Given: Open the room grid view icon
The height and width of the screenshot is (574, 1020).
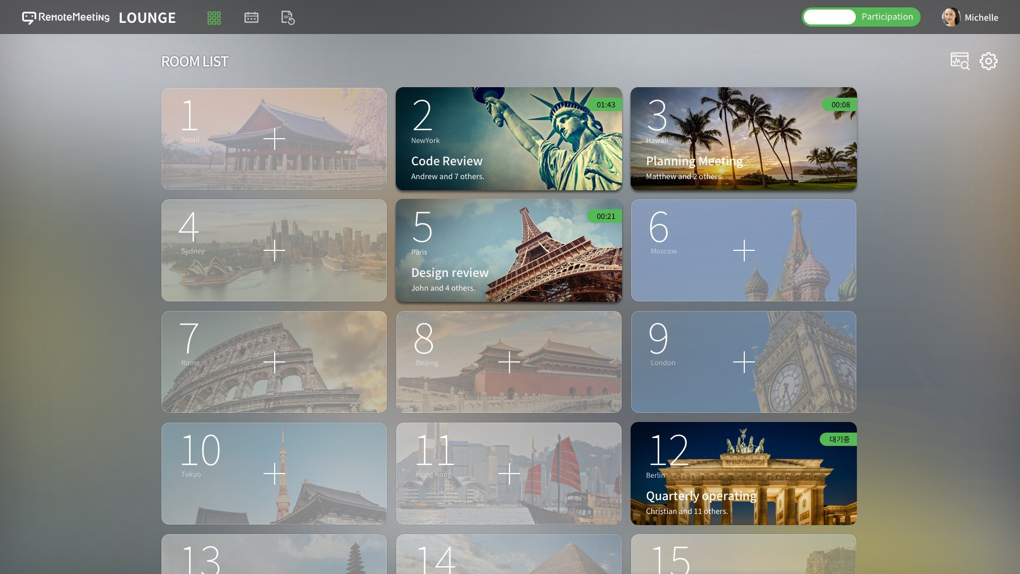Looking at the screenshot, I should [x=214, y=18].
